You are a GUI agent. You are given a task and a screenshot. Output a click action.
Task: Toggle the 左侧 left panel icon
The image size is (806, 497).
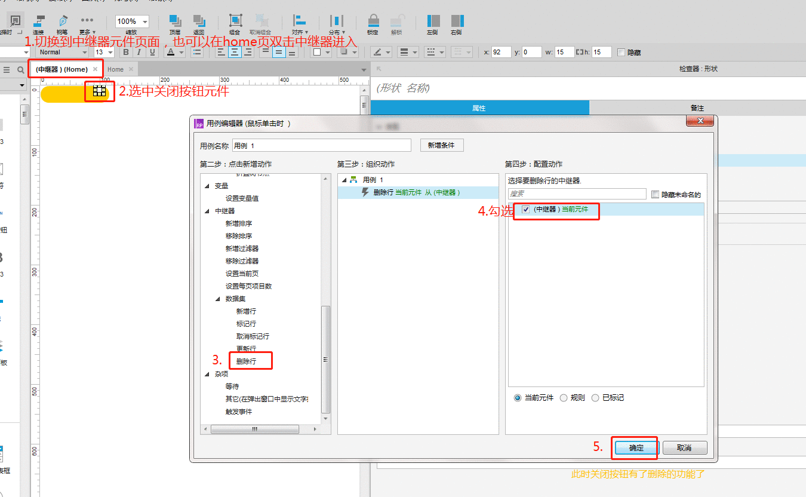pos(433,22)
